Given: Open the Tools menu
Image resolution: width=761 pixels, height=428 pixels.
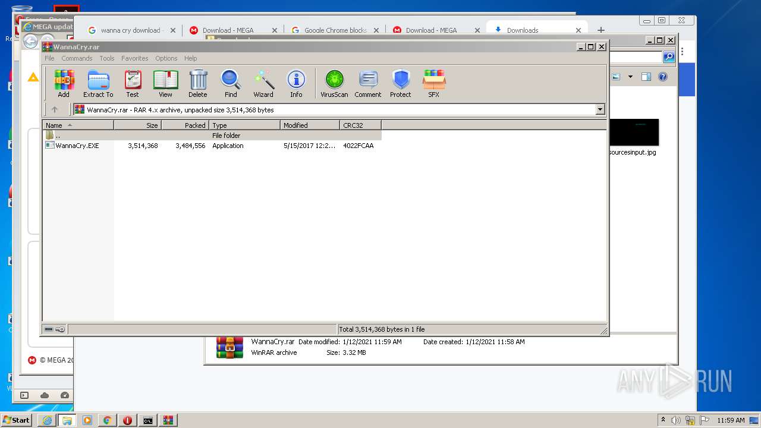Looking at the screenshot, I should (107, 58).
